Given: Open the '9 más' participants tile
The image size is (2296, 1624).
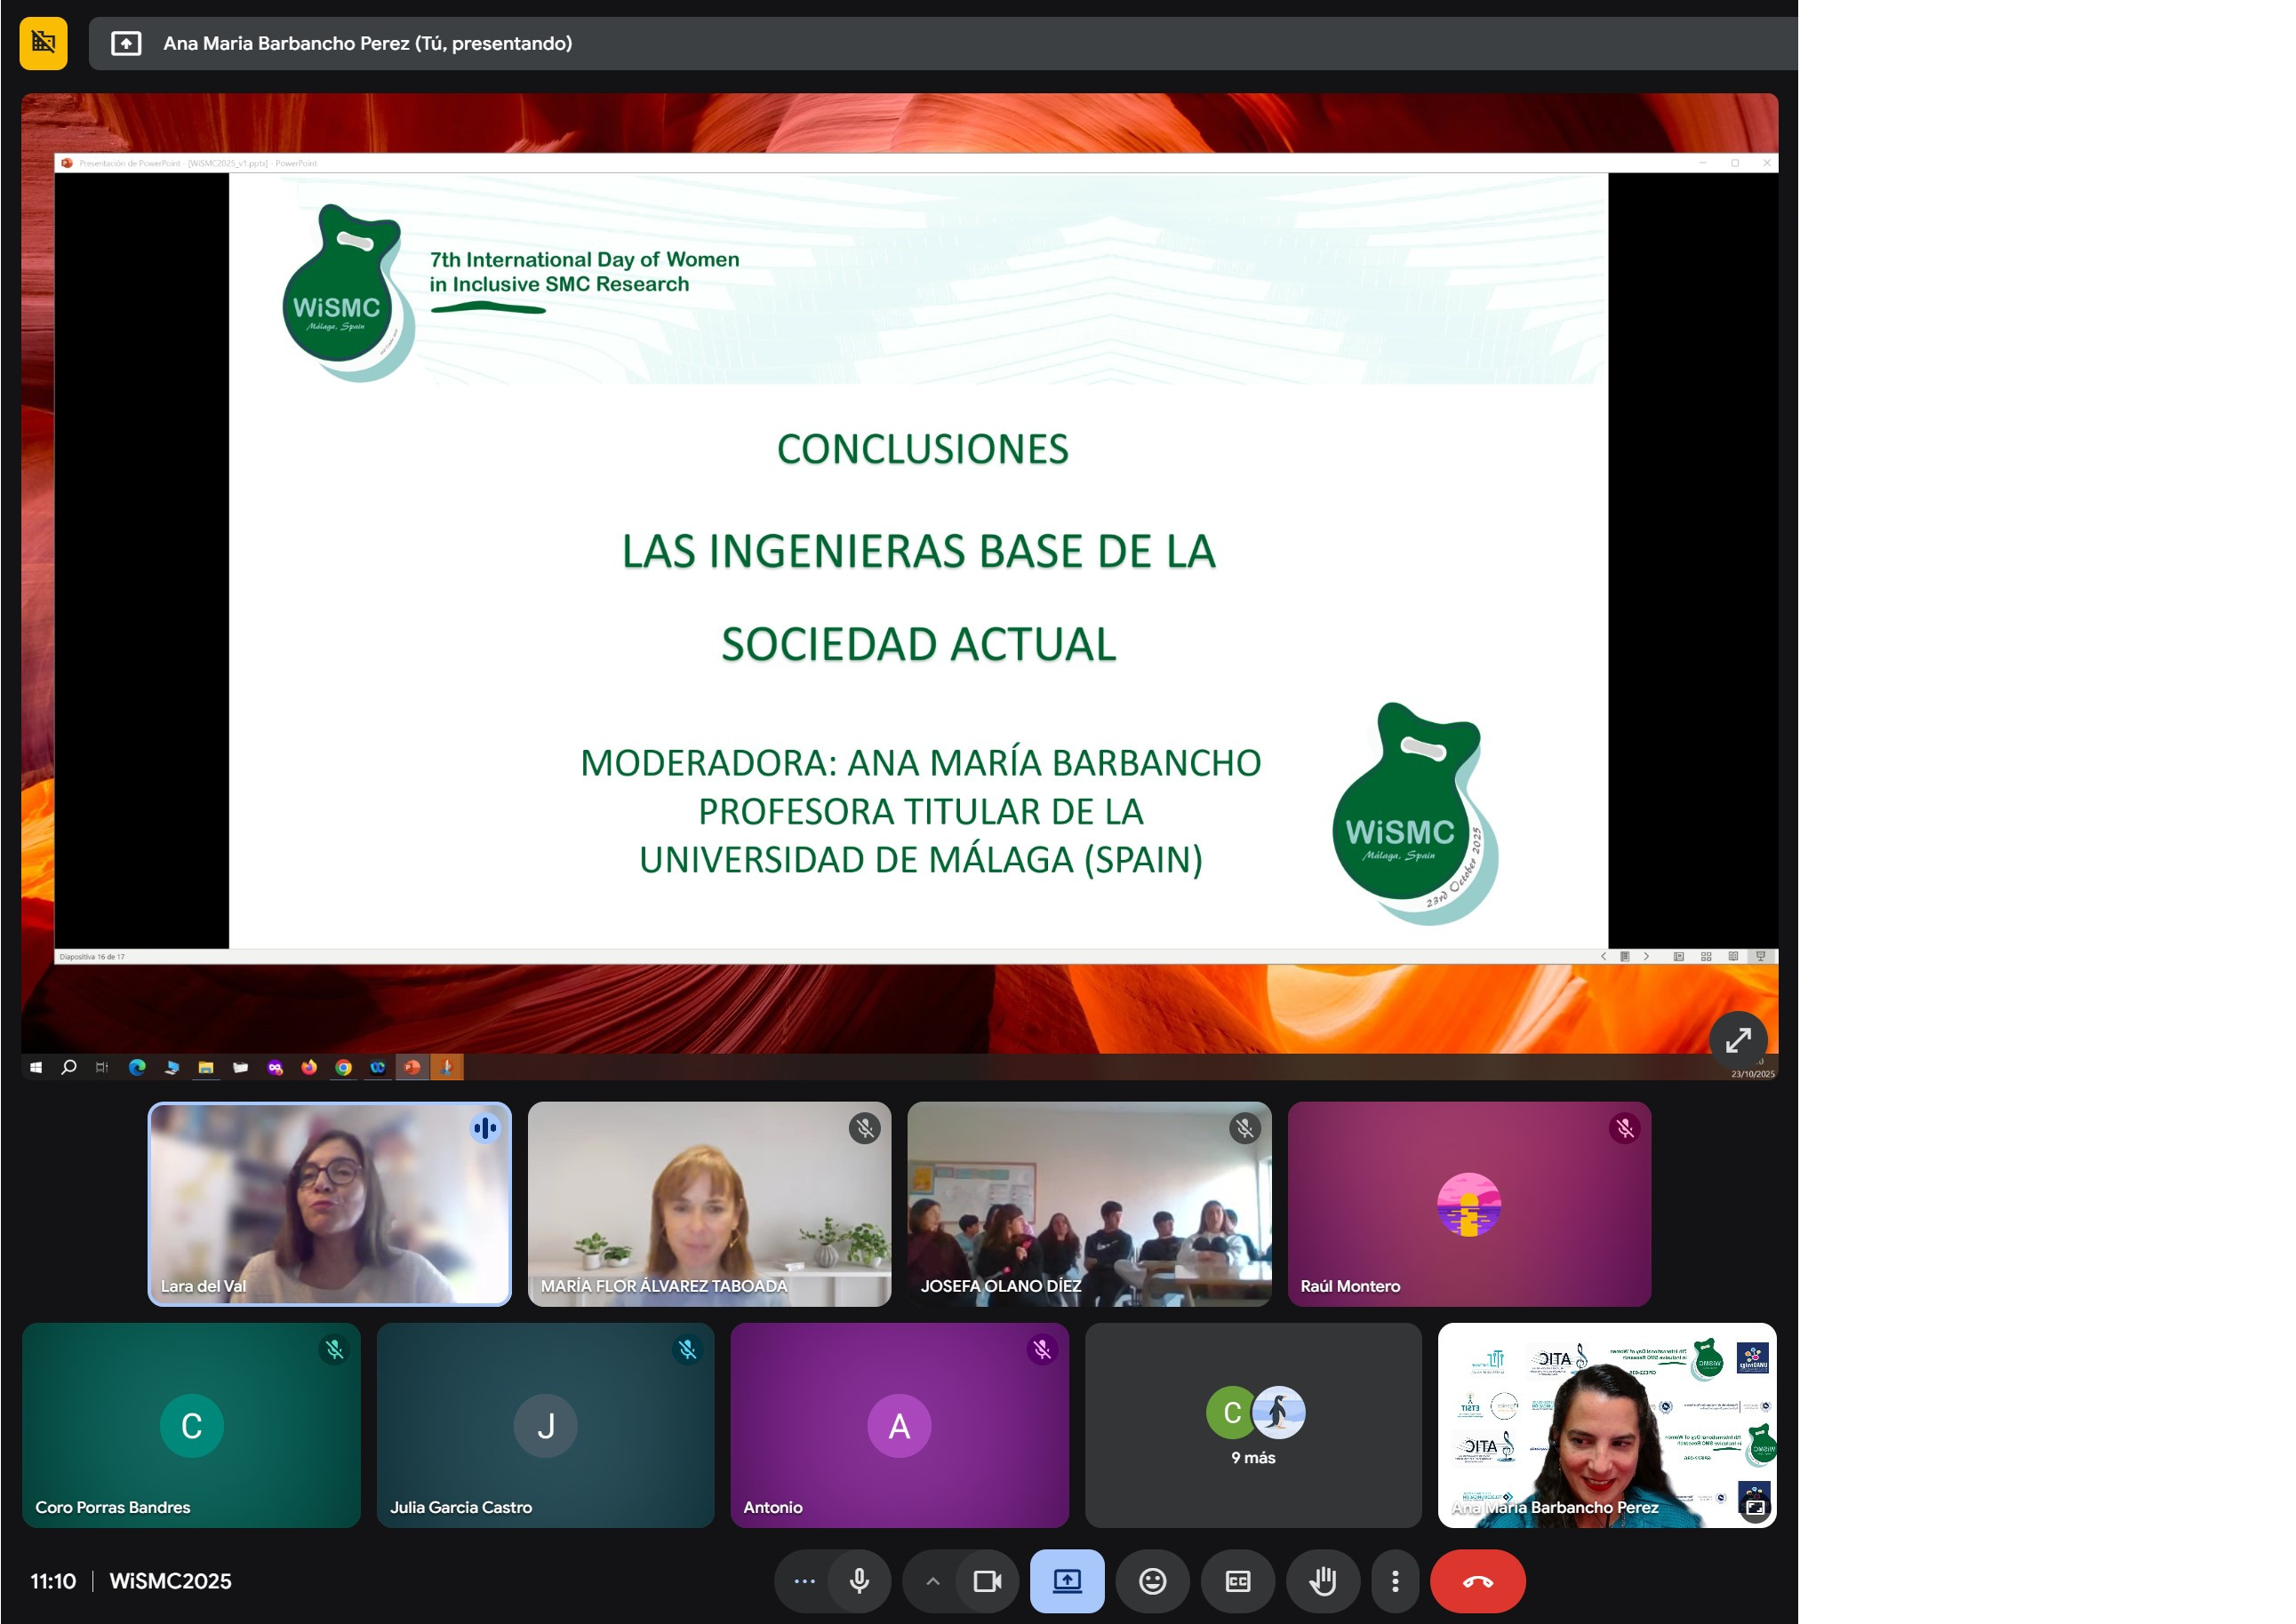Looking at the screenshot, I should [x=1252, y=1425].
